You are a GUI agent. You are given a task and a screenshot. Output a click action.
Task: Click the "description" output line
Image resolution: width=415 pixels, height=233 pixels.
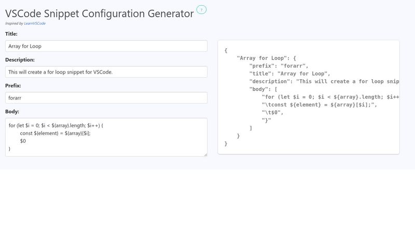click(x=324, y=81)
